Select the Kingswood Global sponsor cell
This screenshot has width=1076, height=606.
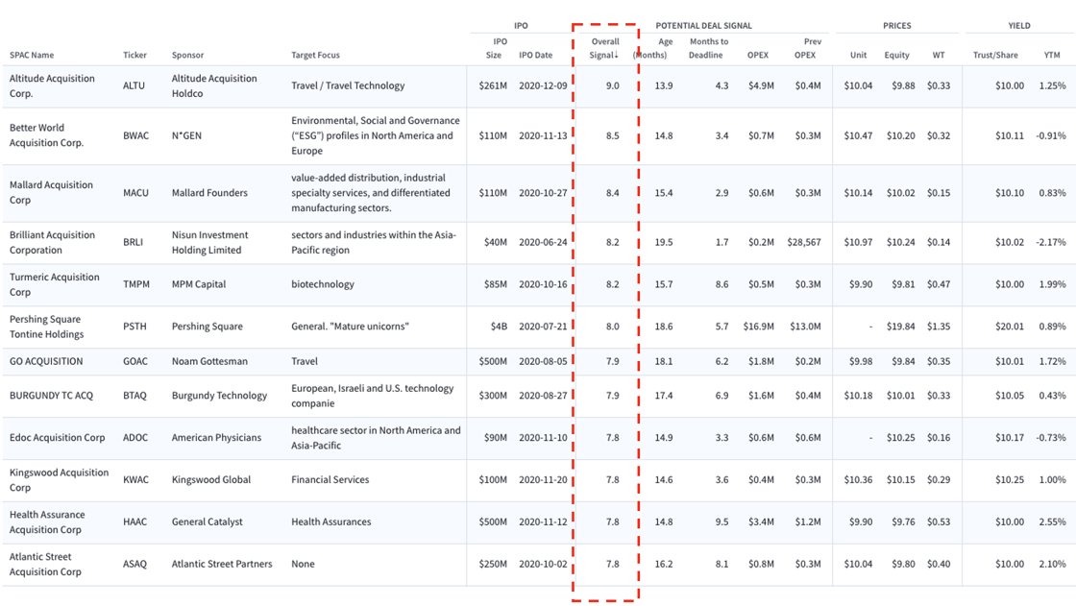coord(210,479)
